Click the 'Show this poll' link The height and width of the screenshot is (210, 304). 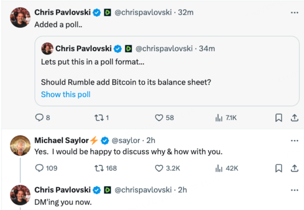click(66, 94)
